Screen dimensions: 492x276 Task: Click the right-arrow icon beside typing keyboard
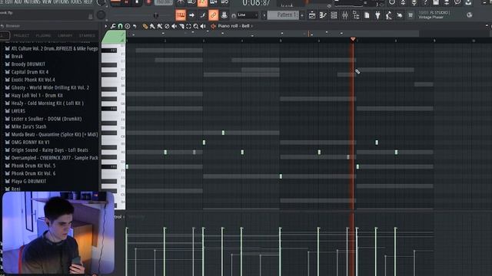[x=191, y=15]
